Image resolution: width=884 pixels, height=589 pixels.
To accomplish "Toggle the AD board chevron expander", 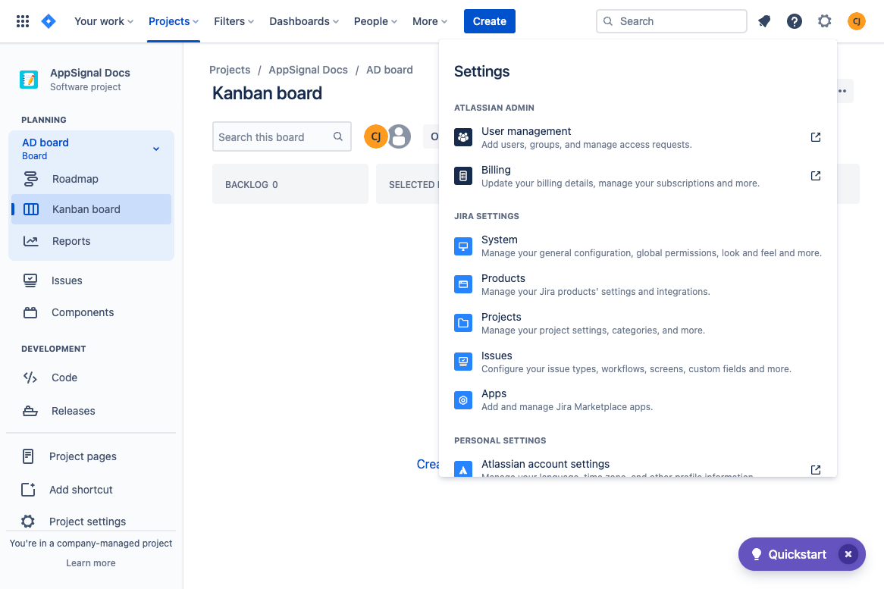I will coord(156,149).
